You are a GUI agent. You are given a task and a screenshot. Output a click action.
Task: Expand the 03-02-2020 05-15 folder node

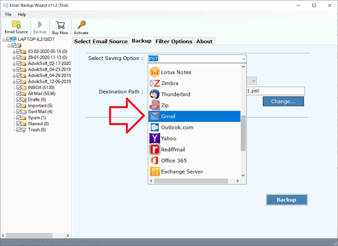coord(14,52)
